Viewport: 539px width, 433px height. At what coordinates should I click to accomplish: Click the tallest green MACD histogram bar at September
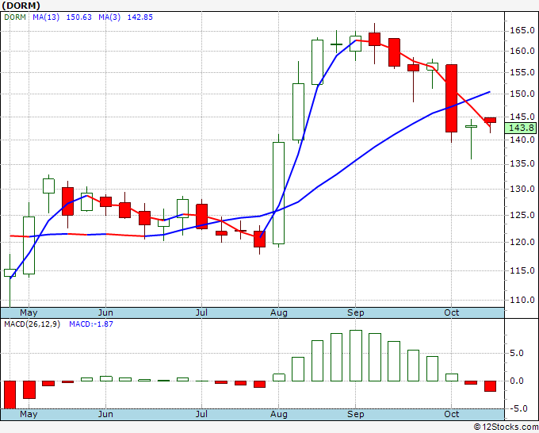356,355
